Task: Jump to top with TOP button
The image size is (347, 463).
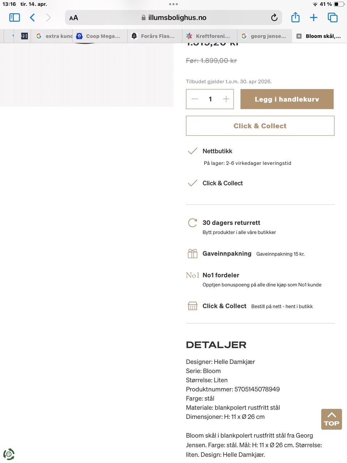Action: [x=331, y=419]
